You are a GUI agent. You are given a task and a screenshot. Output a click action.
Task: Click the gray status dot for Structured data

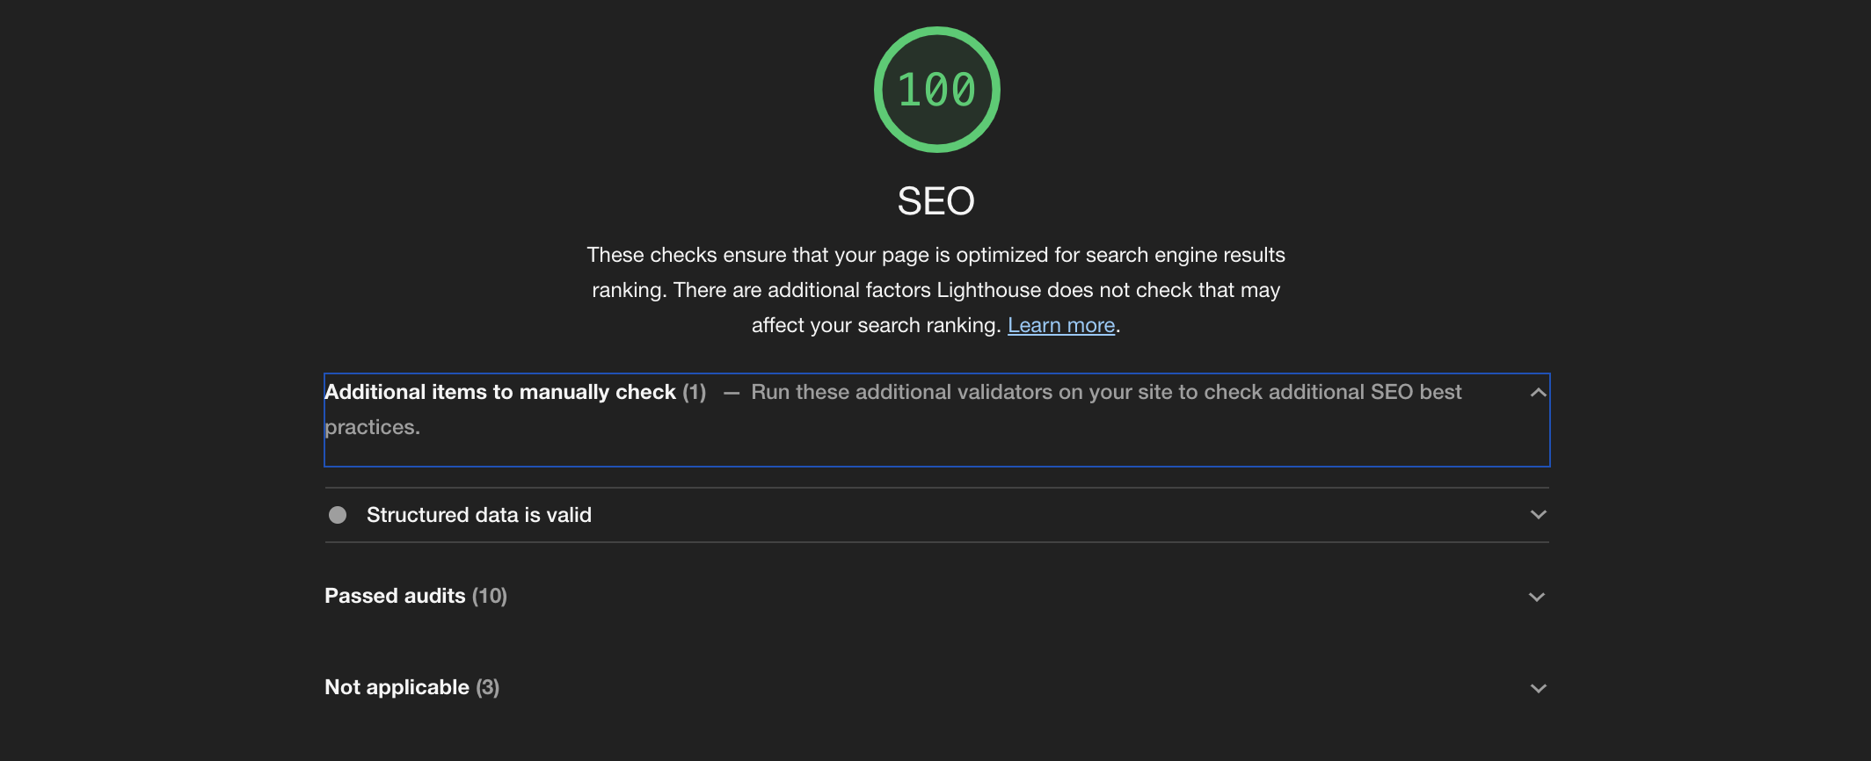[338, 515]
